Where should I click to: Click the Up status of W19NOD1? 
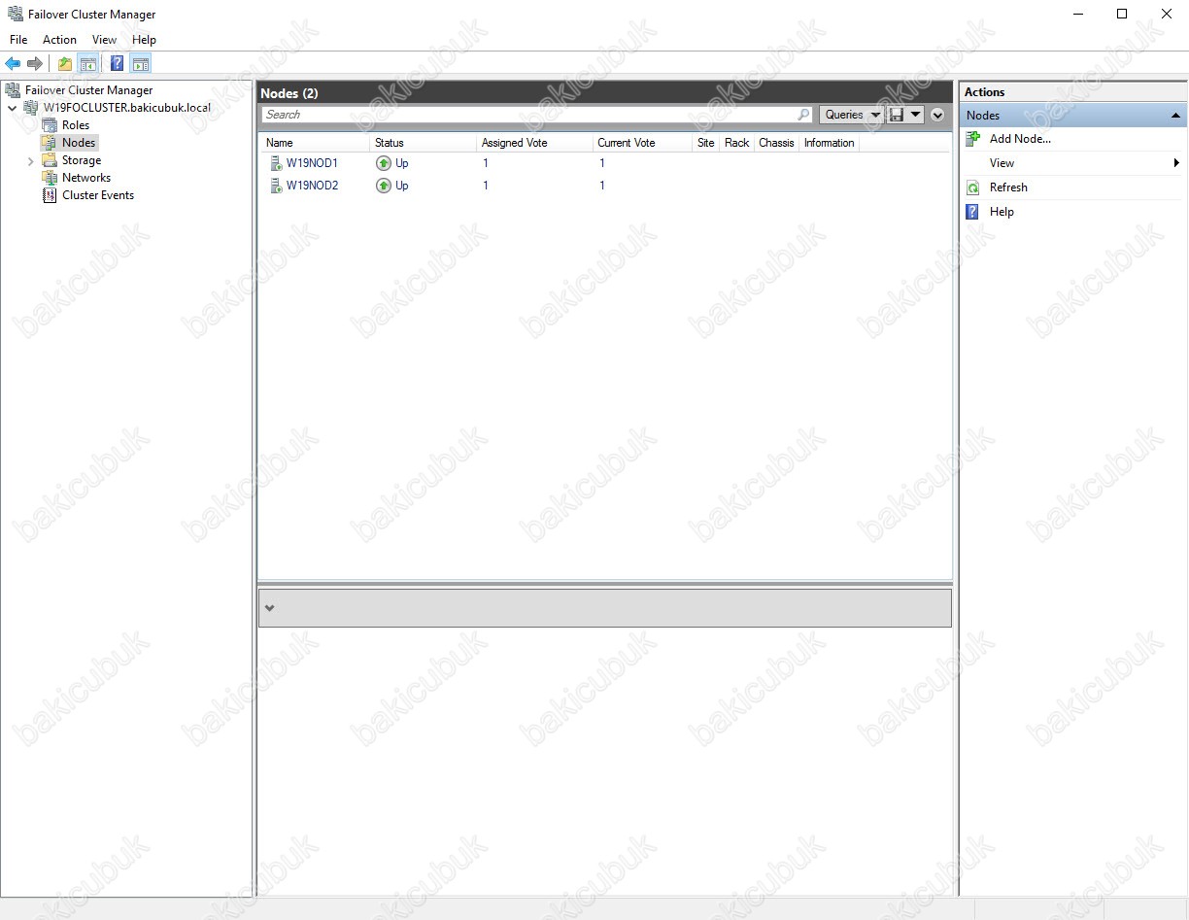[392, 163]
